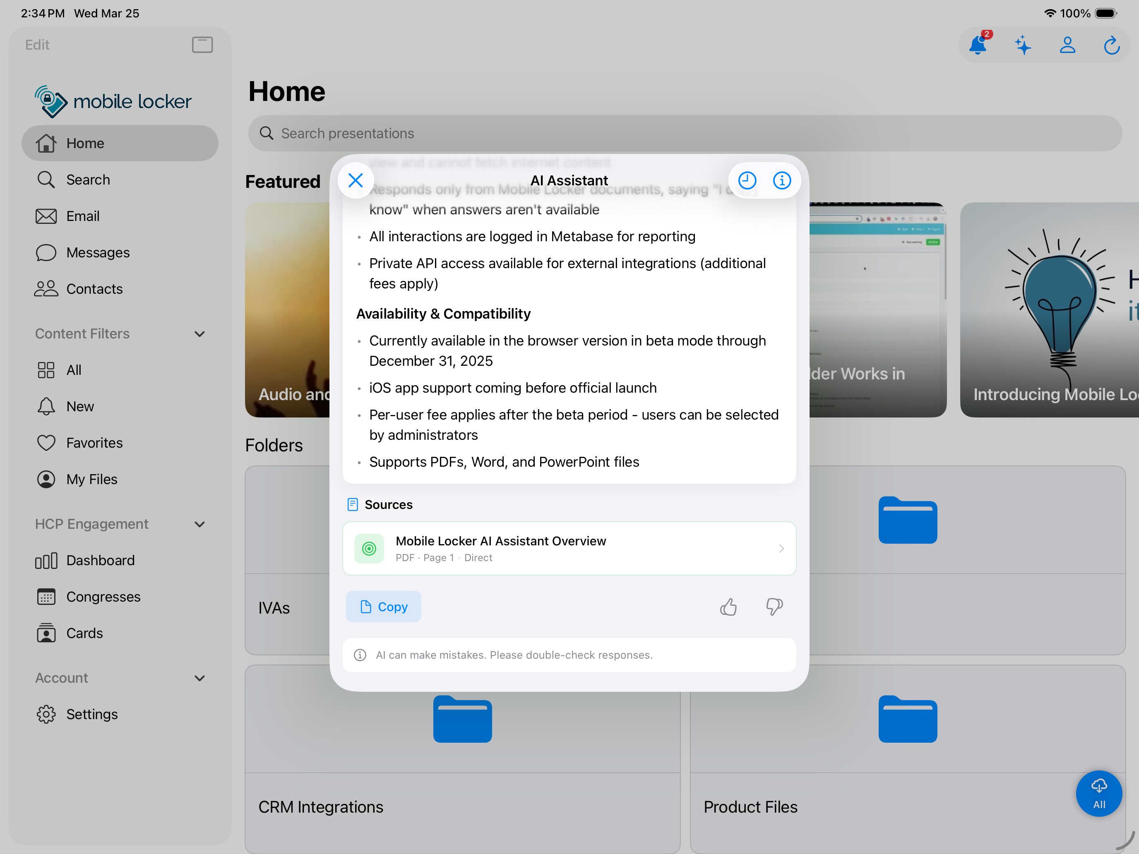Viewport: 1139px width, 854px height.
Task: Open AI Assistant chat history clock icon
Action: tap(747, 181)
